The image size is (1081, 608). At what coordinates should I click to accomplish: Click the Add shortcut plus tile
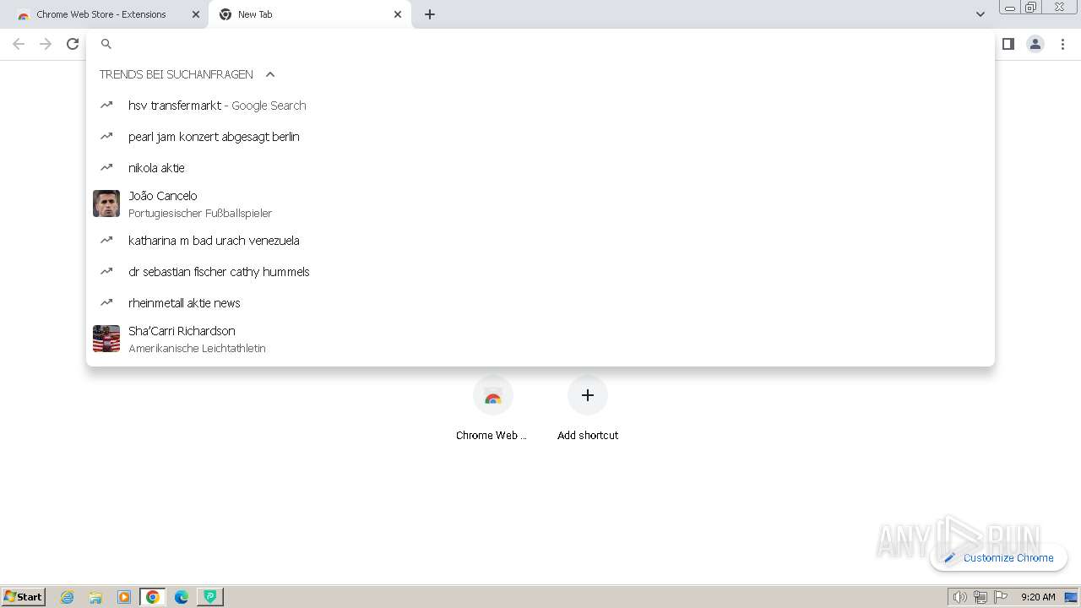[x=588, y=409]
